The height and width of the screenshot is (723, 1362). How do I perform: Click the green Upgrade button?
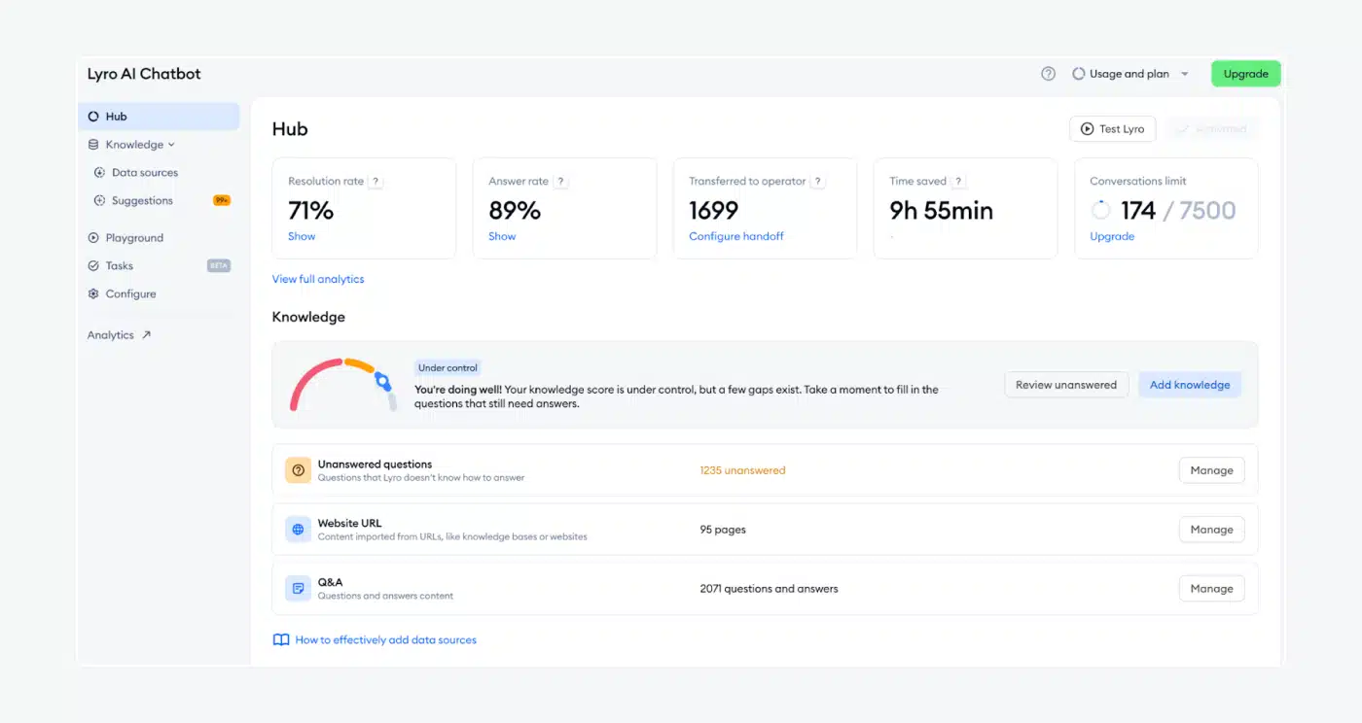pos(1246,74)
